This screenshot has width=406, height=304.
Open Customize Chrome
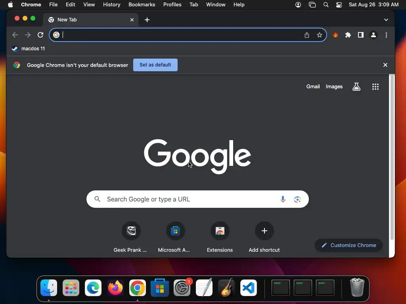pyautogui.click(x=349, y=245)
